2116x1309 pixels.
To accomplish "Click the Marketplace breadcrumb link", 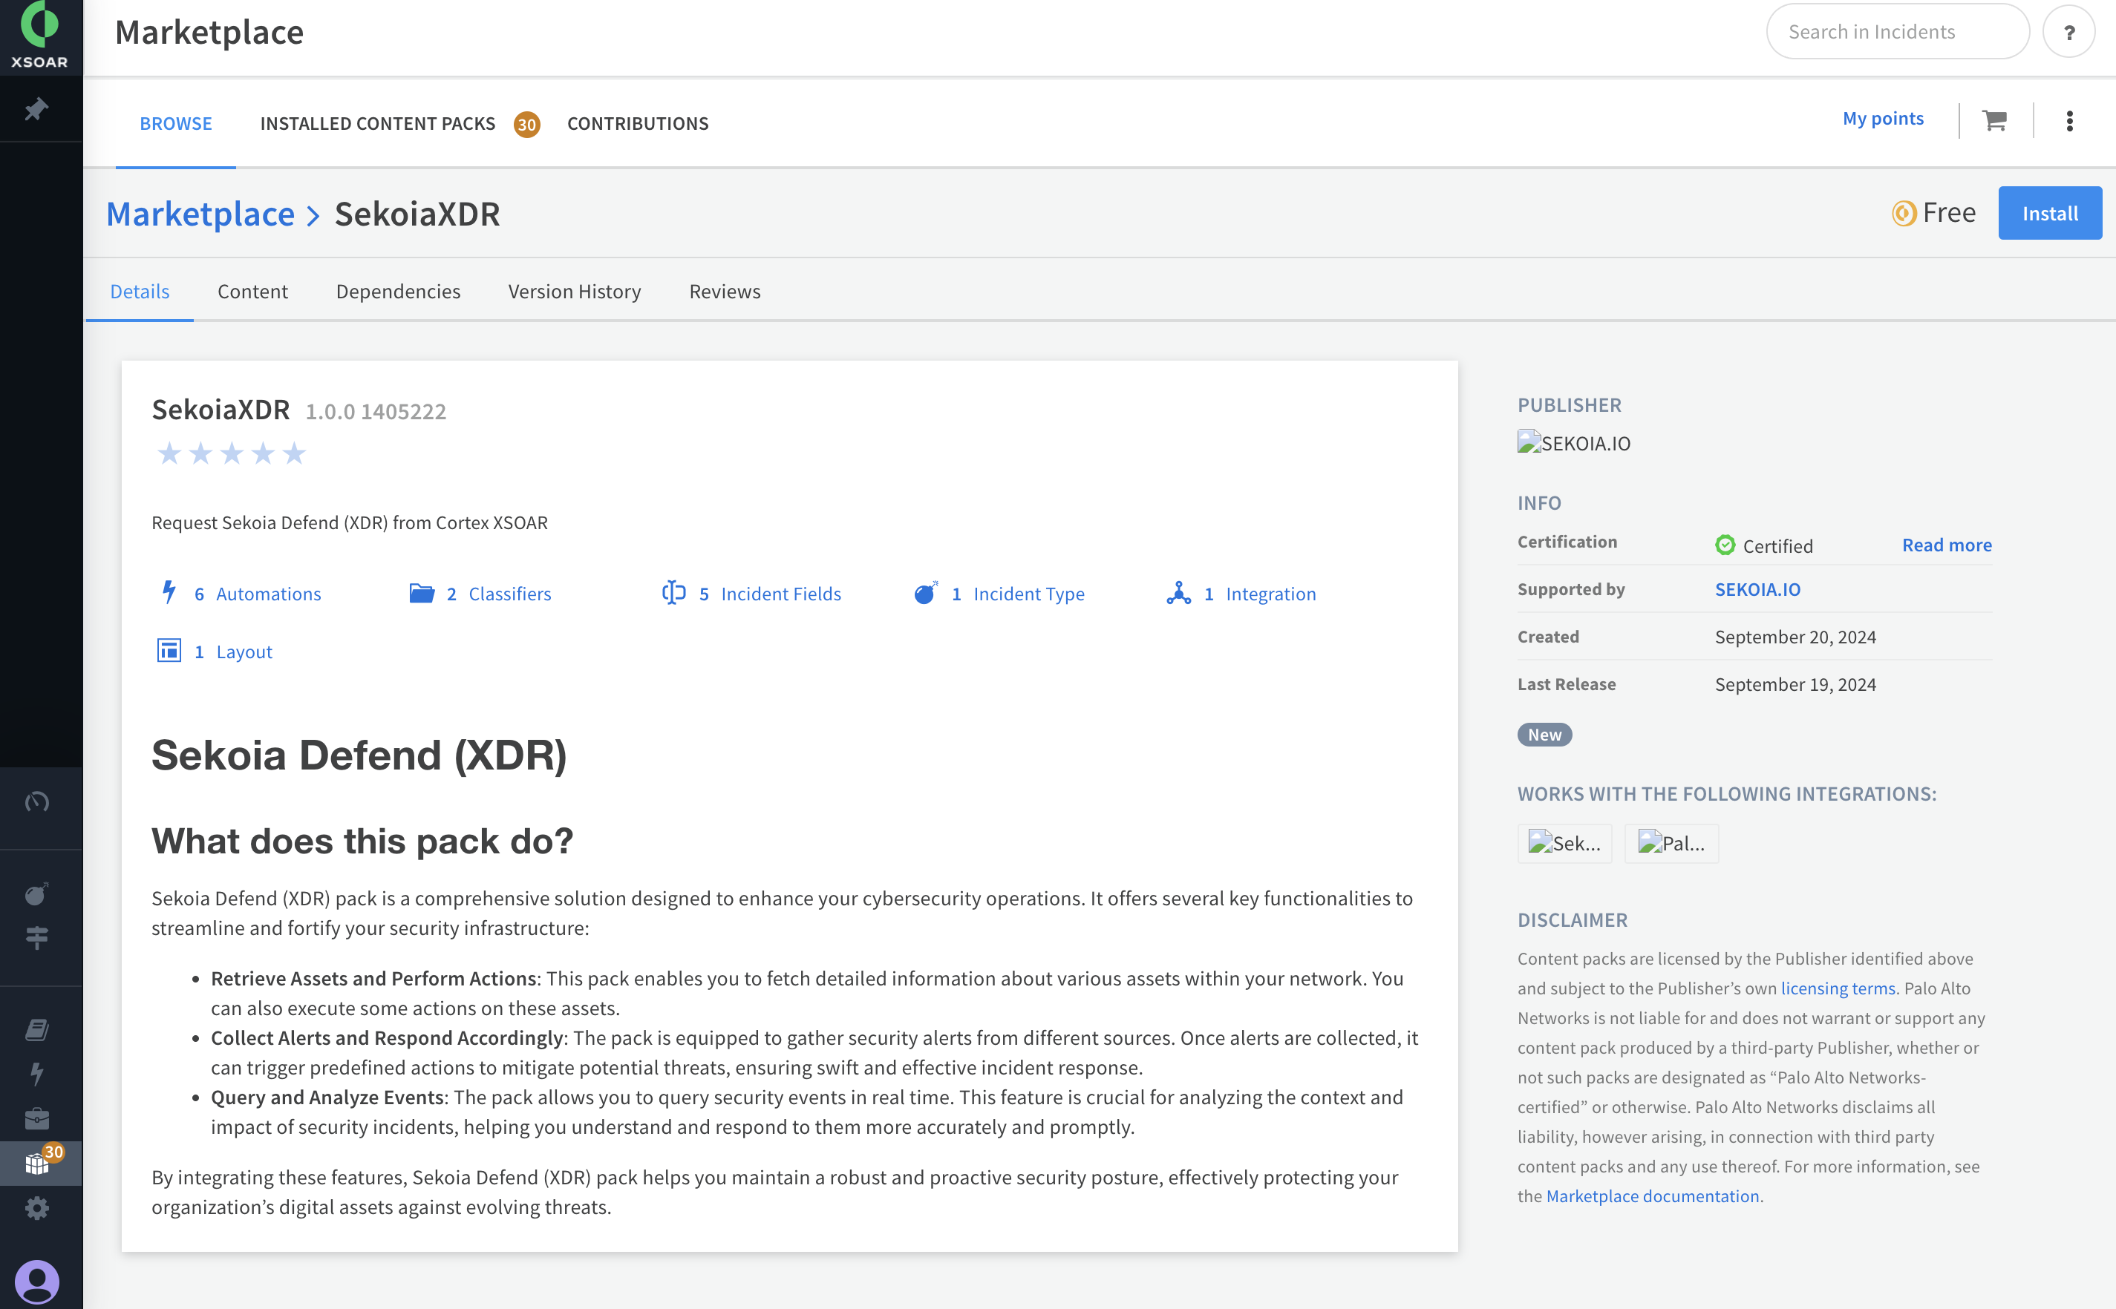I will [x=200, y=214].
